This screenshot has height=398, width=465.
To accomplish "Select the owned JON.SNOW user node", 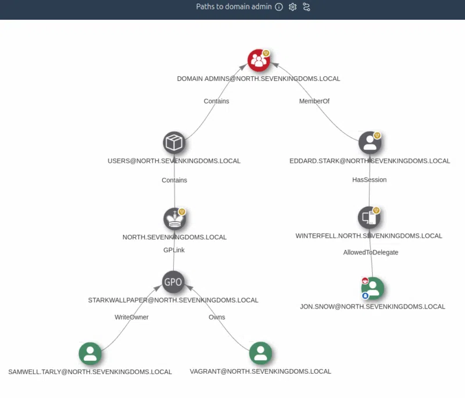I will coord(372,288).
